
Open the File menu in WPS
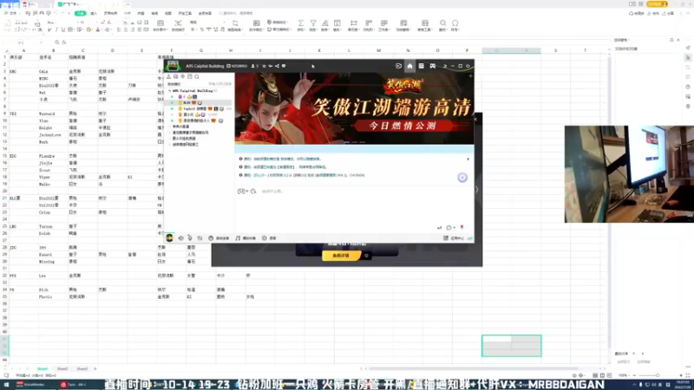12,14
